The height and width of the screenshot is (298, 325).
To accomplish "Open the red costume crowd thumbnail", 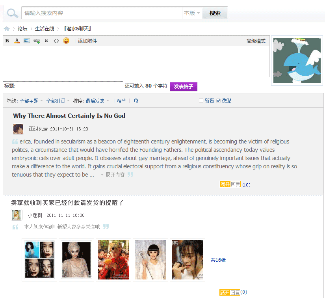I will 113,260.
